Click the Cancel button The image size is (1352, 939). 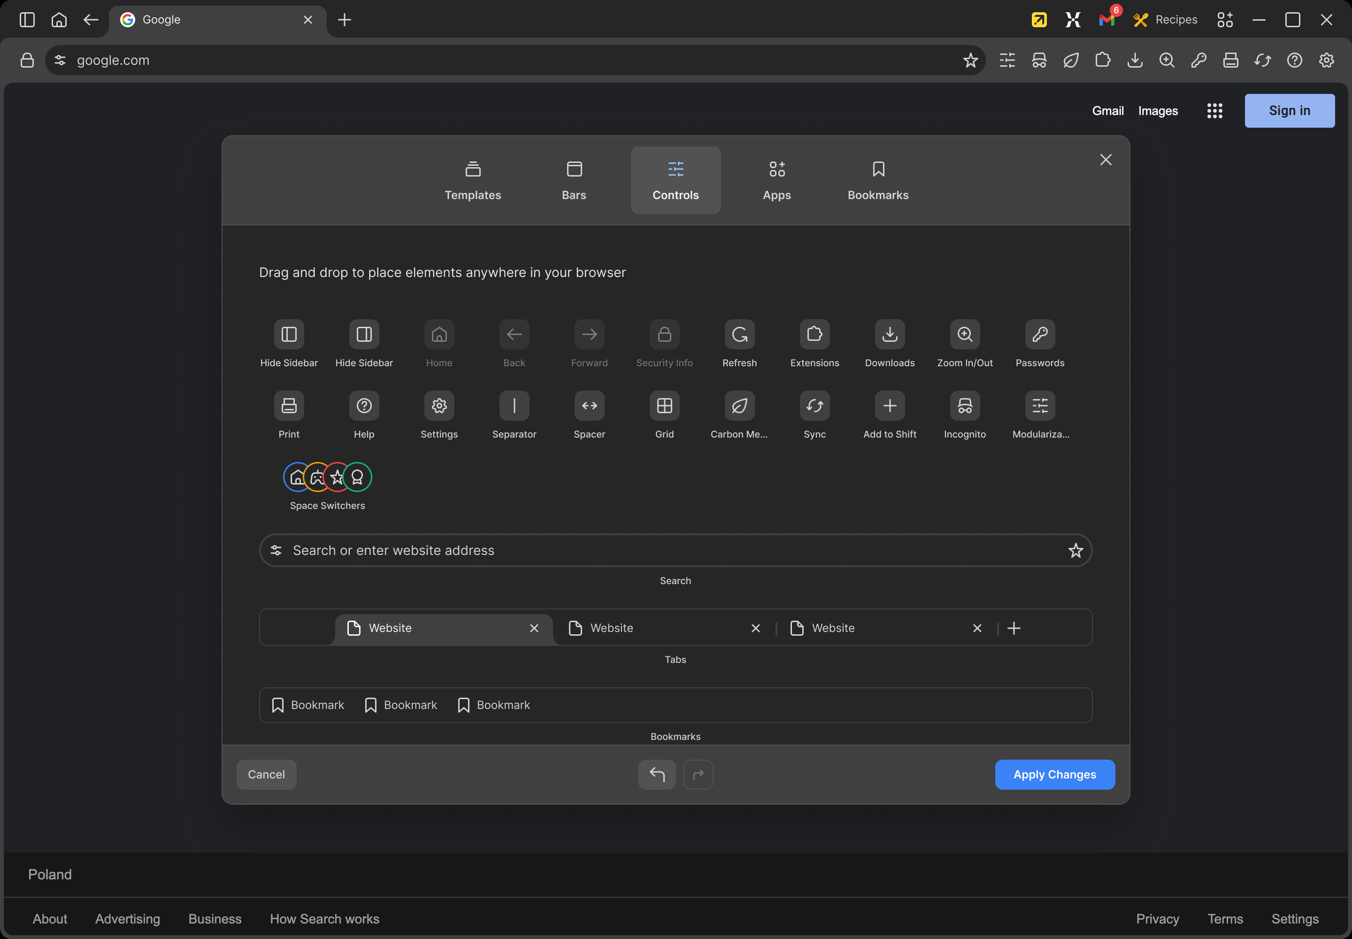[266, 774]
